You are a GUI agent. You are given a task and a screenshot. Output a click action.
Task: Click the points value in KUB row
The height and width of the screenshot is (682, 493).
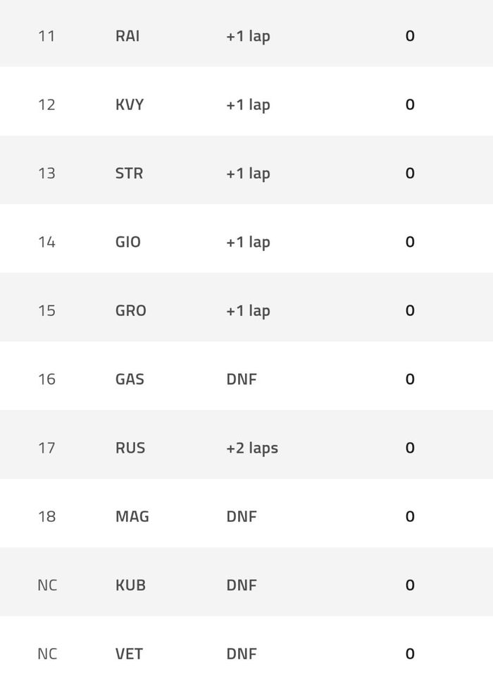point(410,585)
